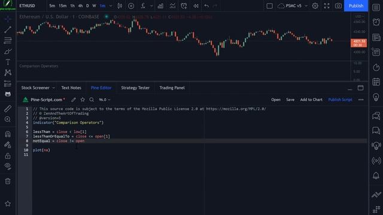Hide all drawings with eye icon
This screenshot has width=383, height=215.
pyautogui.click(x=8, y=166)
